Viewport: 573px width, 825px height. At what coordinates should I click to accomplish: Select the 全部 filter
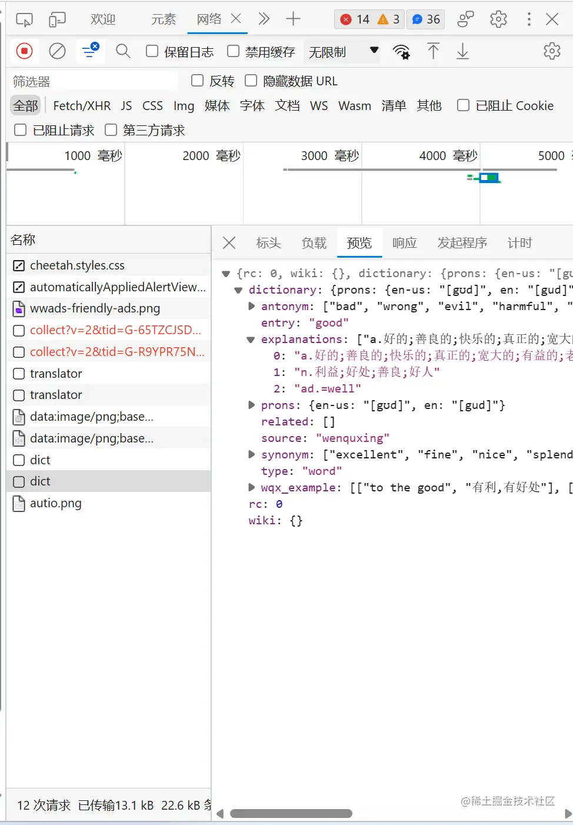[x=26, y=106]
